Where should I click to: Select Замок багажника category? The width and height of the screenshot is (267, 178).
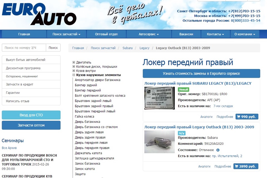pyautogui.click(x=88, y=164)
